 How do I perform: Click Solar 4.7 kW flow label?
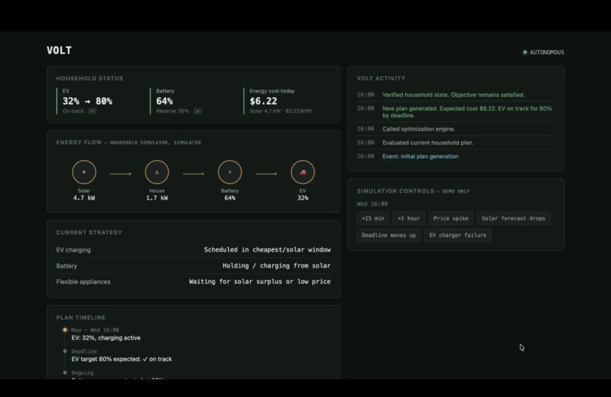84,195
